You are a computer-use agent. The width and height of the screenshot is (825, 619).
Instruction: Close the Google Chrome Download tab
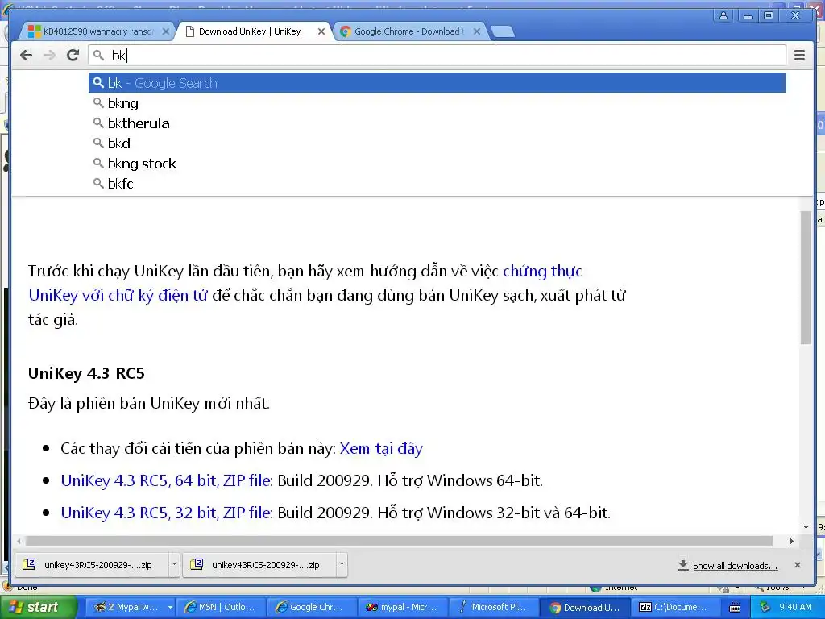[477, 31]
